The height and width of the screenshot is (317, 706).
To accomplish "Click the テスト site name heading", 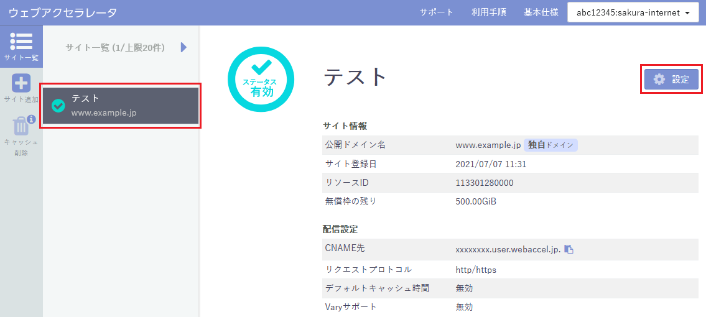I will (x=356, y=76).
